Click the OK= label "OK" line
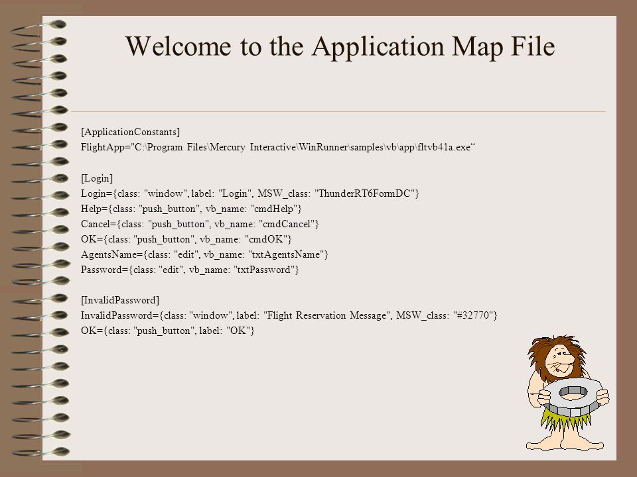The width and height of the screenshot is (637, 477). coord(168,331)
